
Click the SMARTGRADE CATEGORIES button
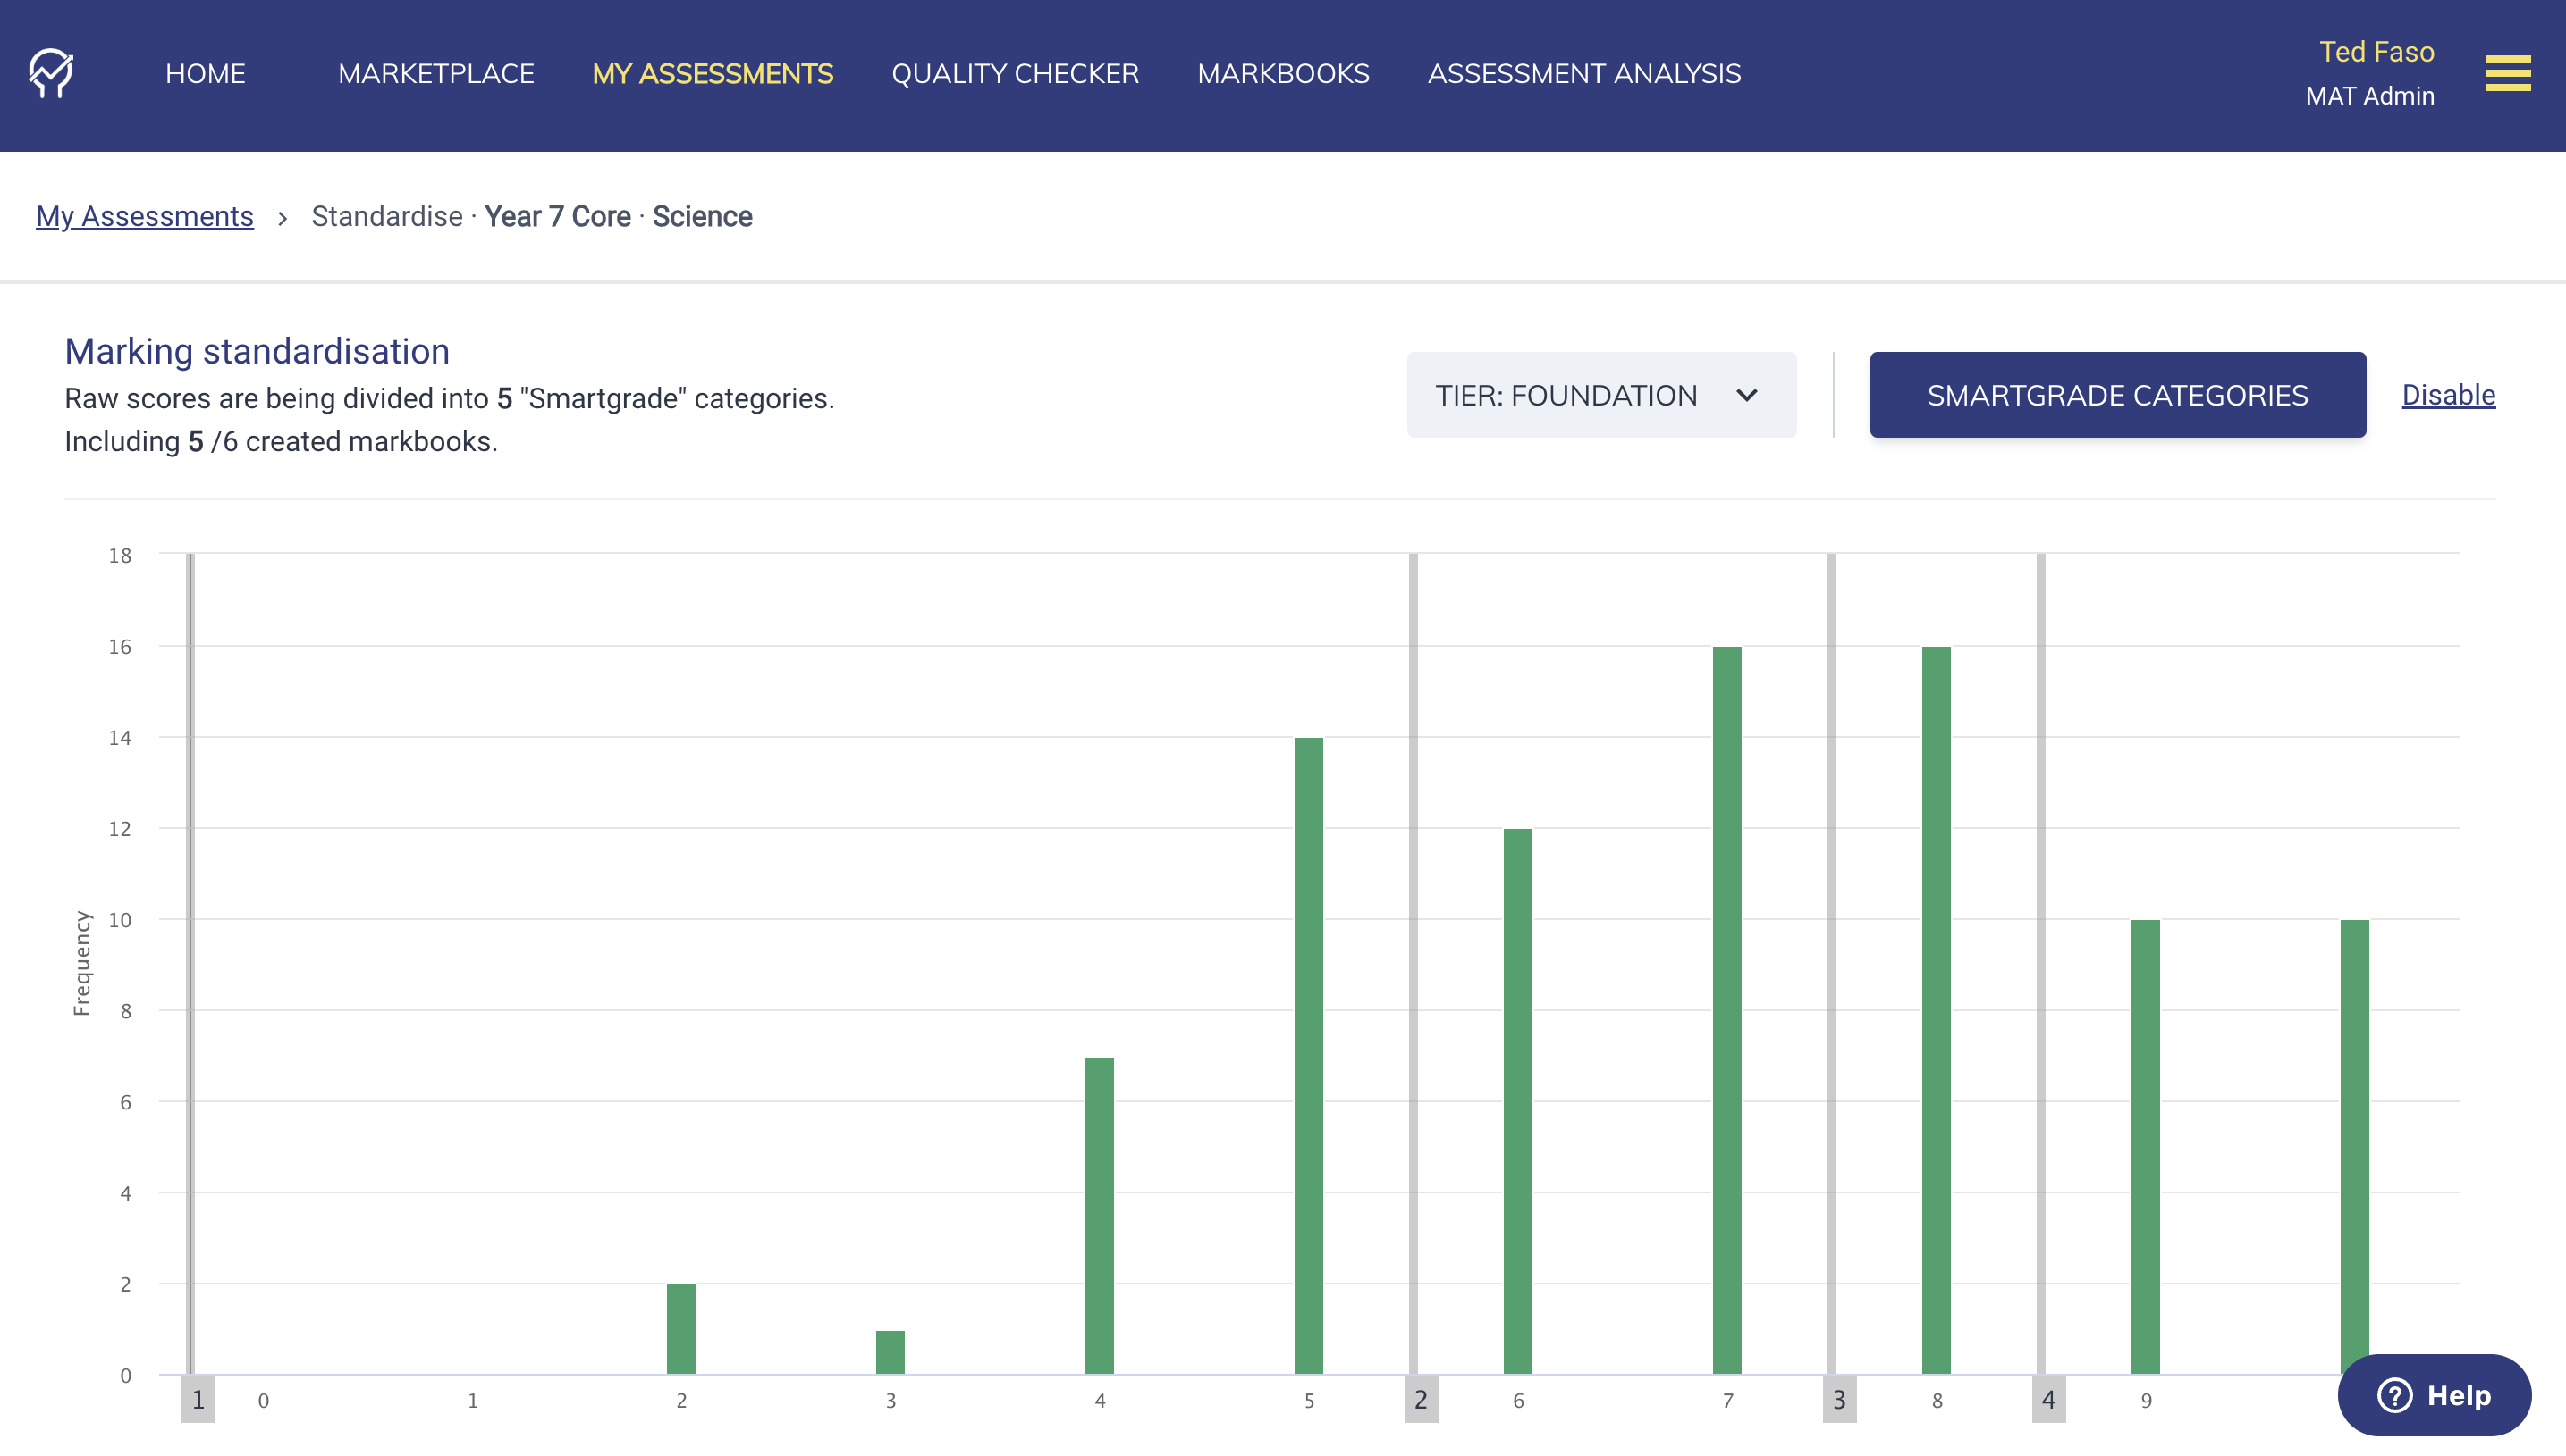tap(2118, 395)
